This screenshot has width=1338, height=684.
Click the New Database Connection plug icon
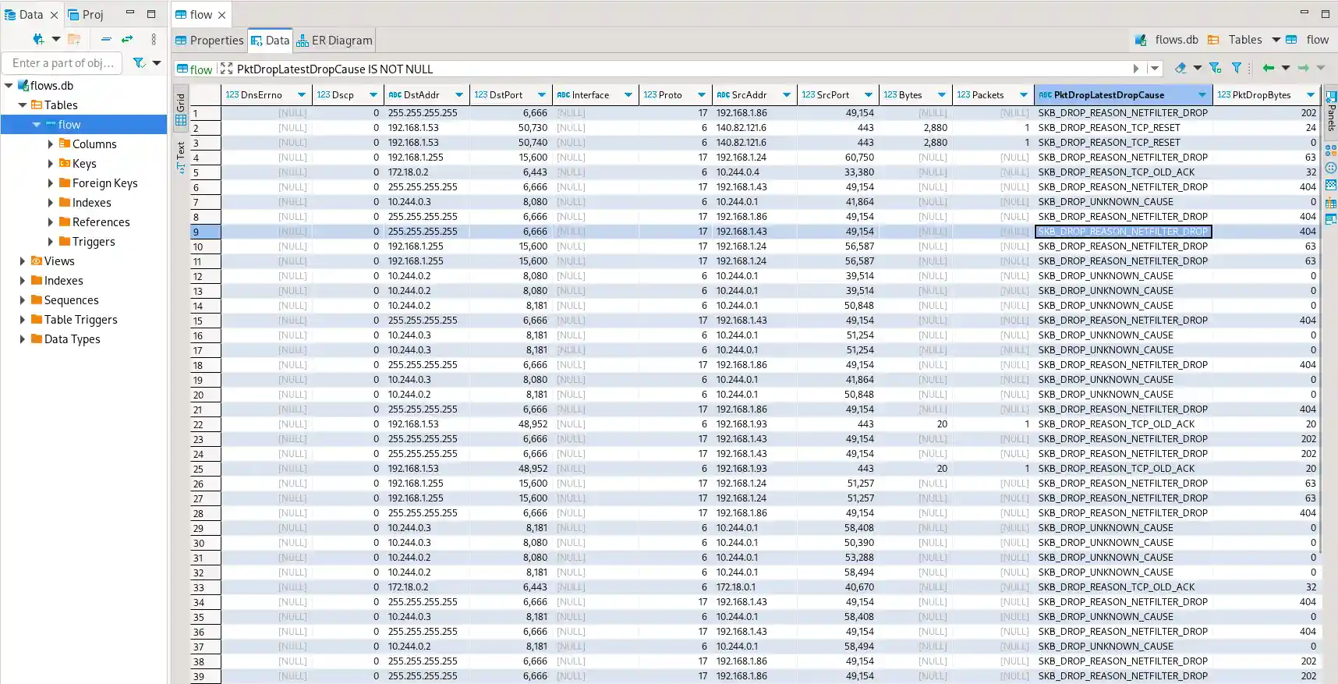[x=37, y=39]
